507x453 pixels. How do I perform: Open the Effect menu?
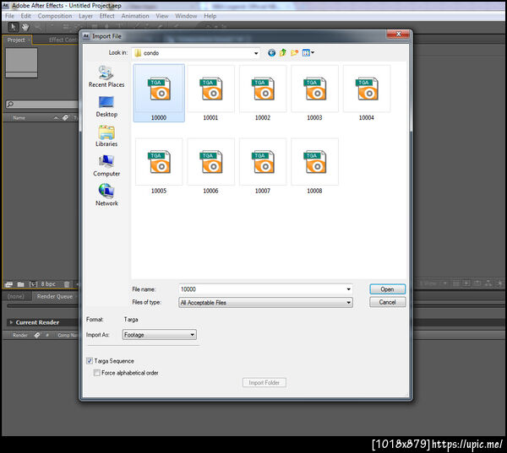click(x=106, y=16)
